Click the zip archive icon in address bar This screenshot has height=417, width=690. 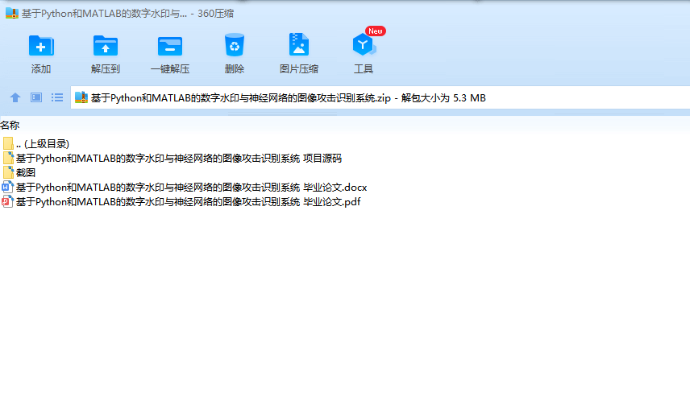81,97
